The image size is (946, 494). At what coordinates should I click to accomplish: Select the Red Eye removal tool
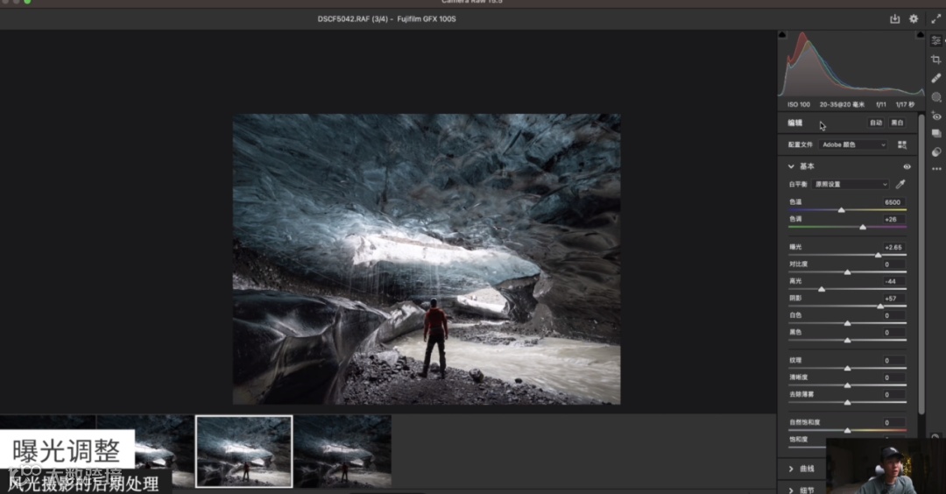(x=936, y=116)
